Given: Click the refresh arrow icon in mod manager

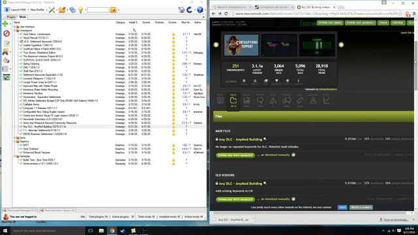Looking at the screenshot, I should (189, 10).
